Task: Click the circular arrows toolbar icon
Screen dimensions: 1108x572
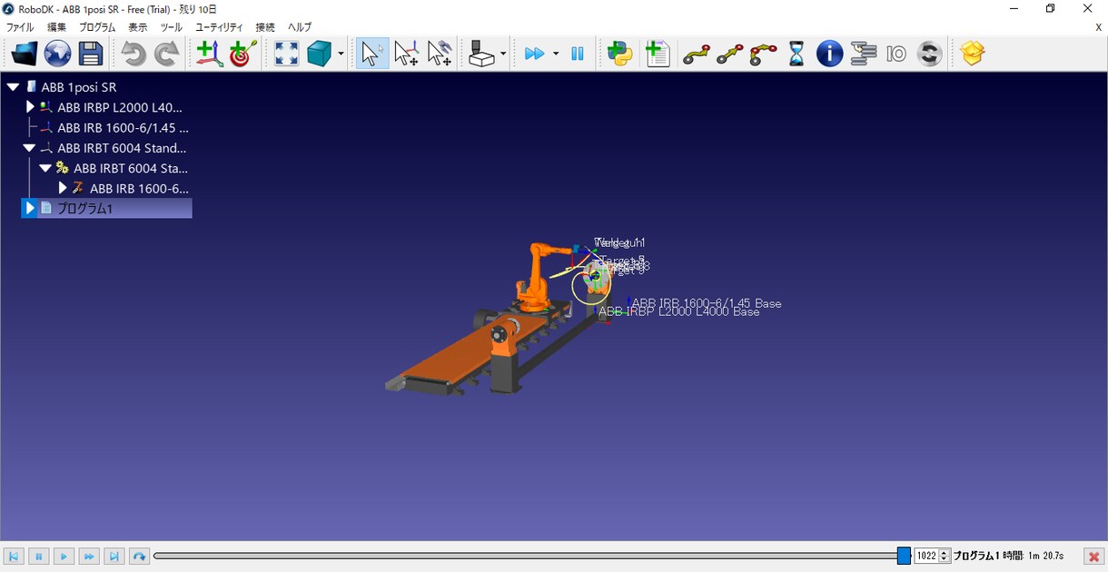Action: coord(929,54)
